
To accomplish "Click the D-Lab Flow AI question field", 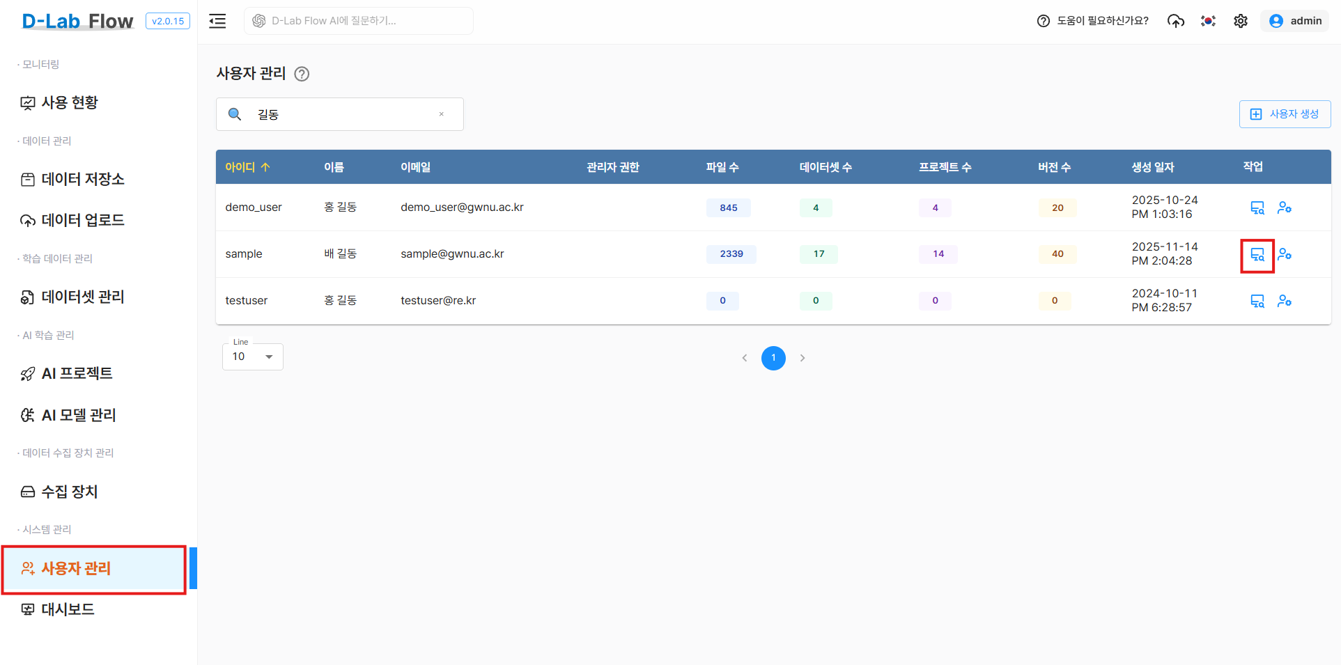I will pos(359,21).
